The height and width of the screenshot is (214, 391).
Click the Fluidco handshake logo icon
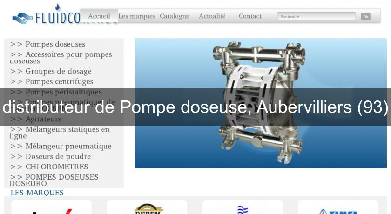(22, 18)
